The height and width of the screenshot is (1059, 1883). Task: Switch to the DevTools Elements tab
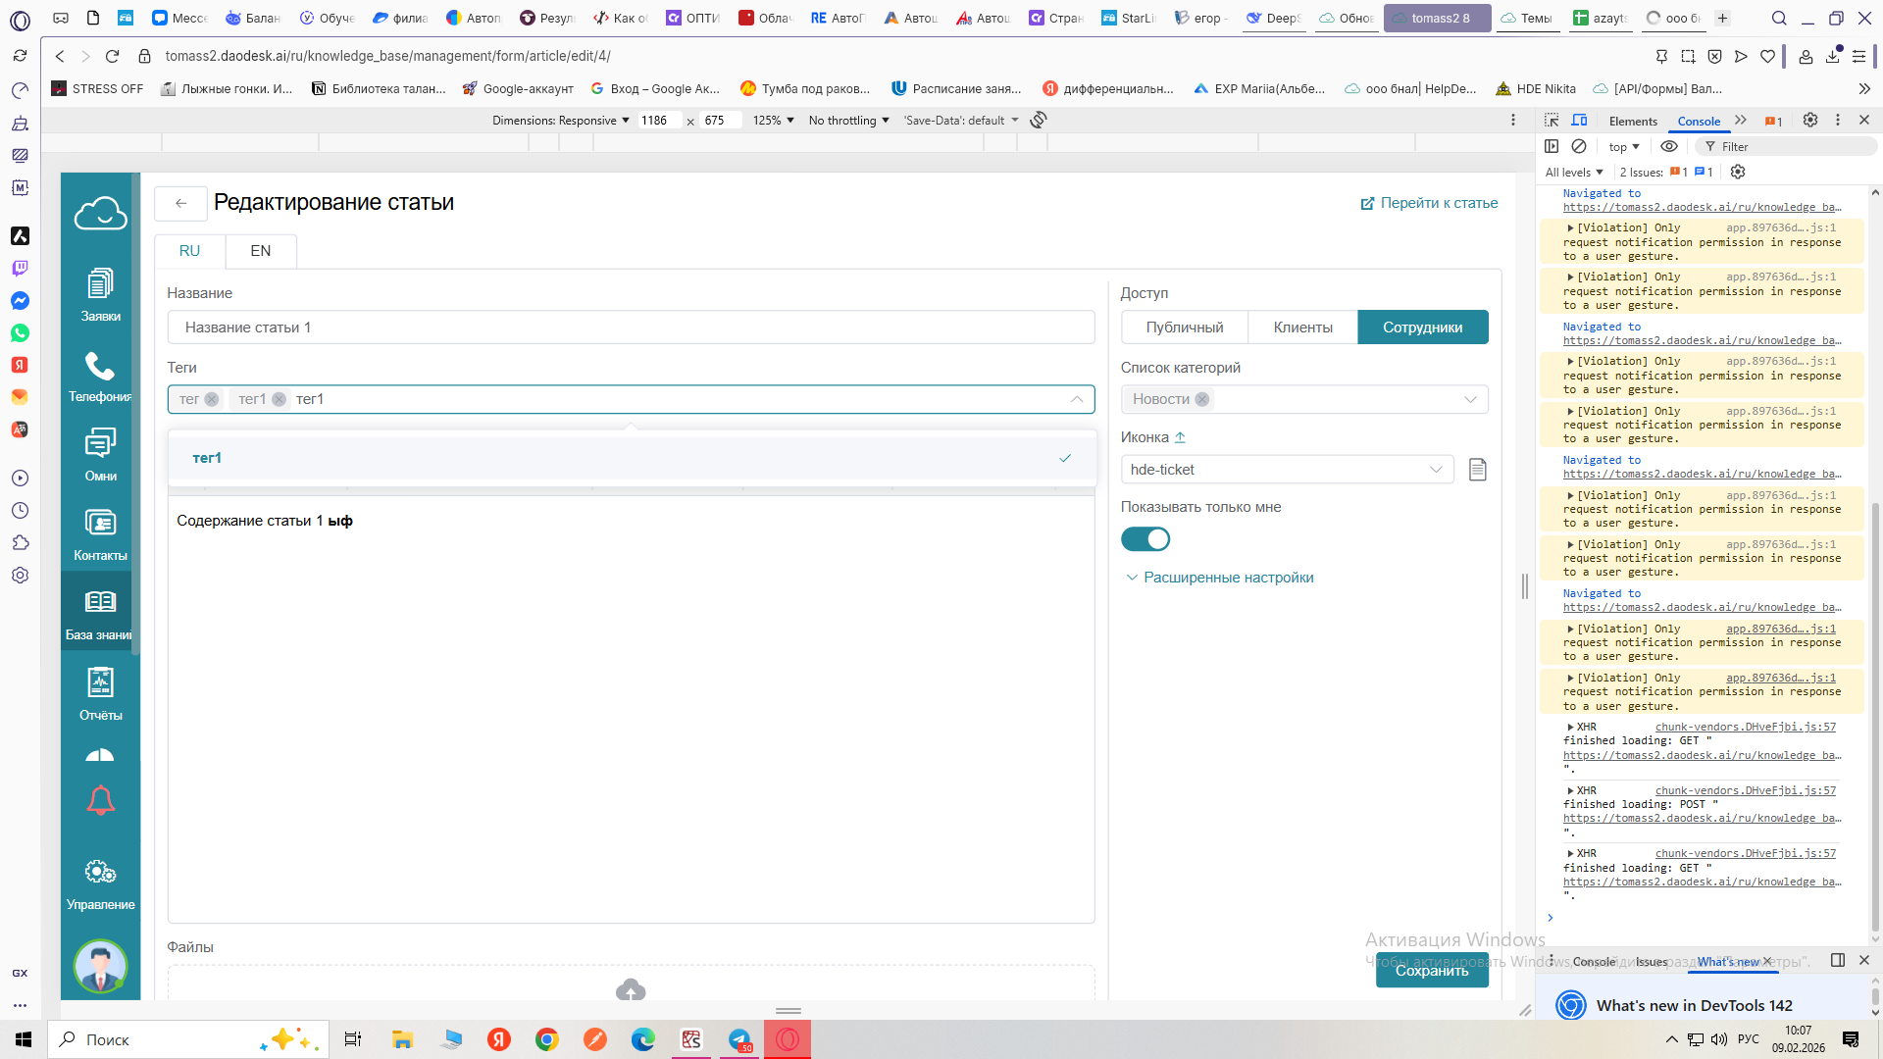point(1632,121)
